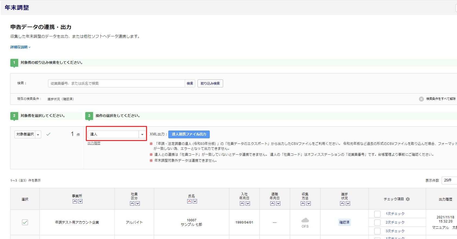
Task: Check the 1次チェック box below 出力履歴
Action: click(x=377, y=214)
